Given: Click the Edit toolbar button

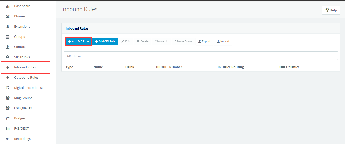Looking at the screenshot, I should 126,41.
